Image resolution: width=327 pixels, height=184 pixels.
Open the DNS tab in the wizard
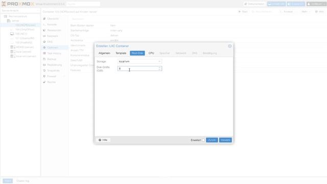point(195,53)
